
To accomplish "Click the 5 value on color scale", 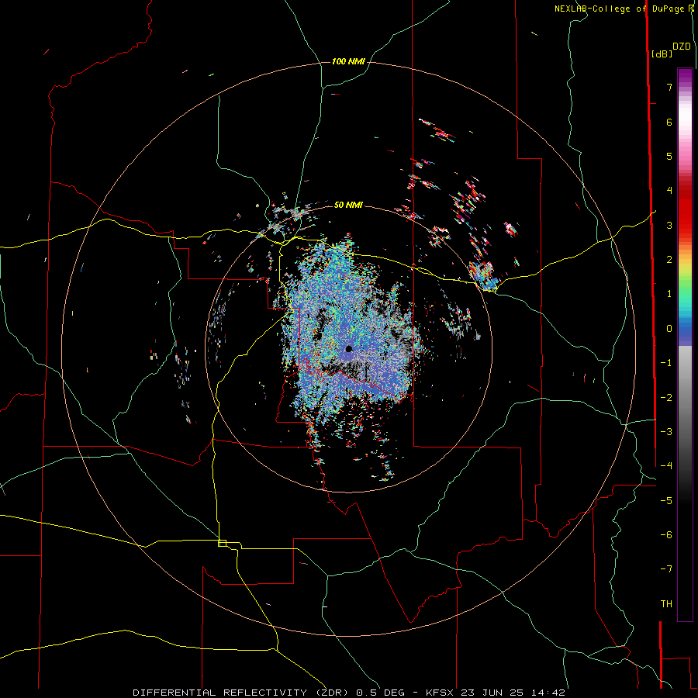I will 669,156.
